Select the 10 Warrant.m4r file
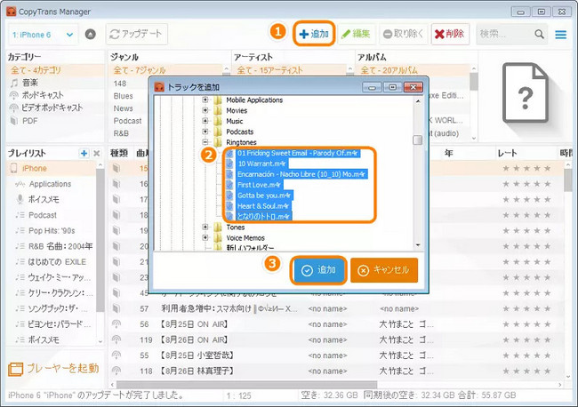 (261, 164)
